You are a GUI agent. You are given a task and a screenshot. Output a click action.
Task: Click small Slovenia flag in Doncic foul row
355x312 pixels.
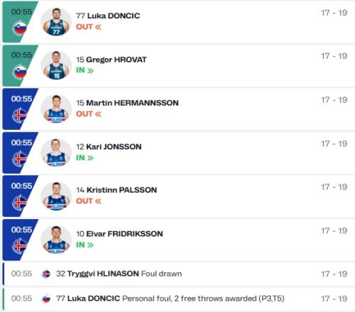click(x=46, y=299)
